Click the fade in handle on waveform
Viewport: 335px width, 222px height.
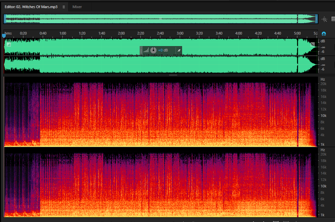tap(9, 44)
